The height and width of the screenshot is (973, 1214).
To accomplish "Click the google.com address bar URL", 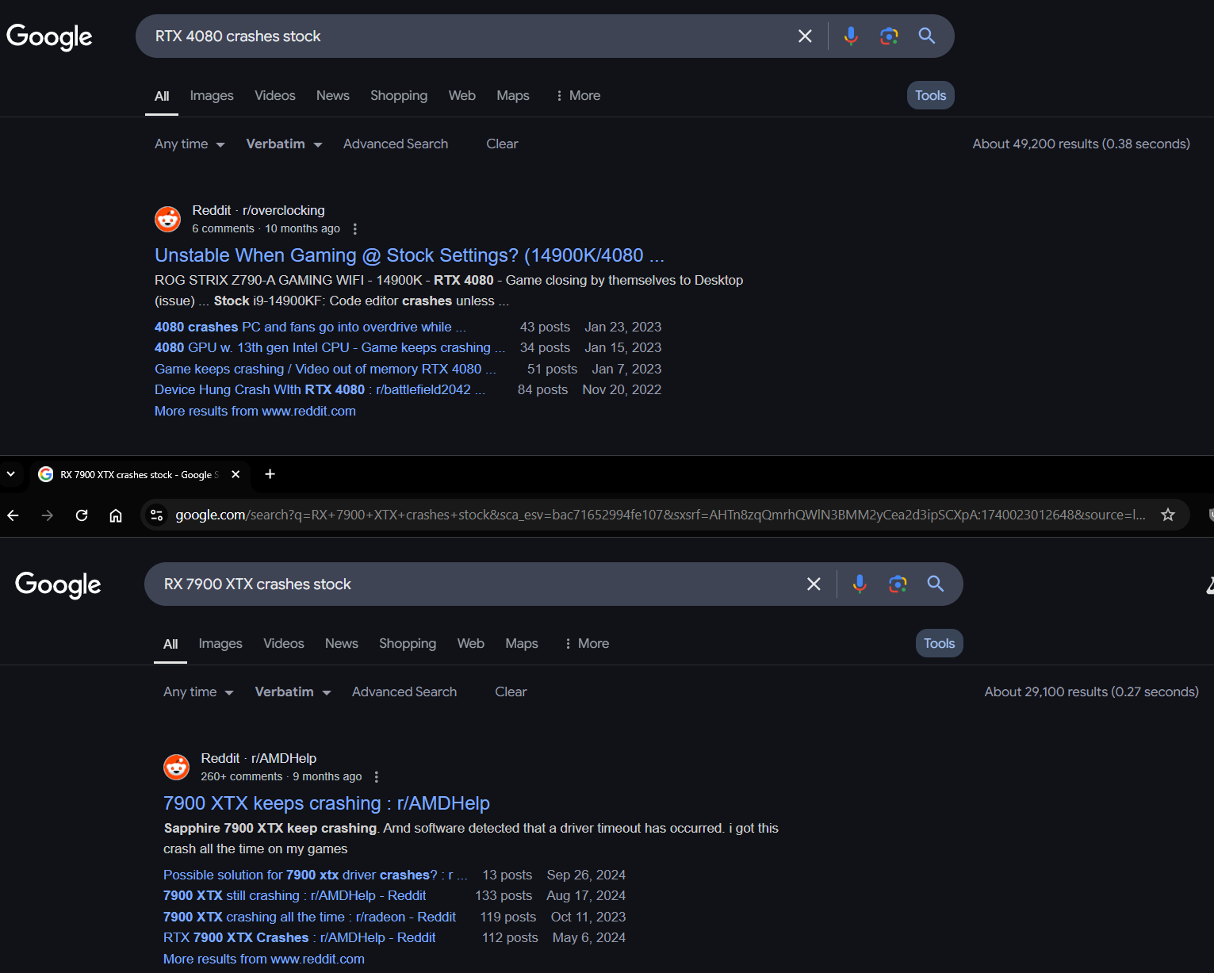I will pos(660,515).
